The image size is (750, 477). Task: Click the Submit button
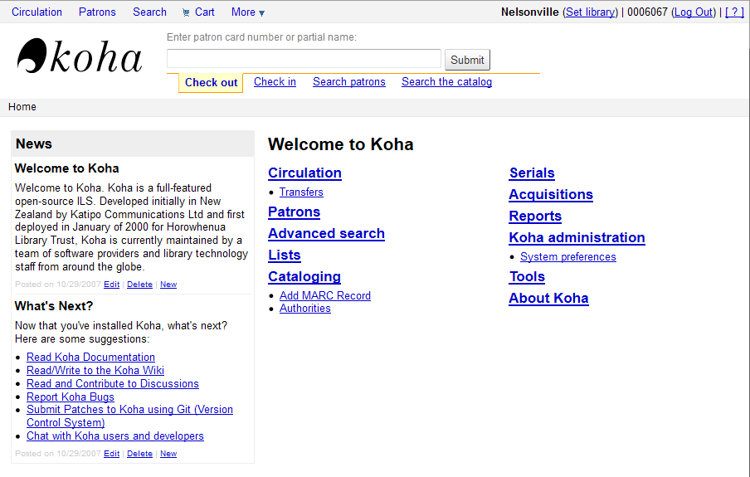click(x=467, y=60)
